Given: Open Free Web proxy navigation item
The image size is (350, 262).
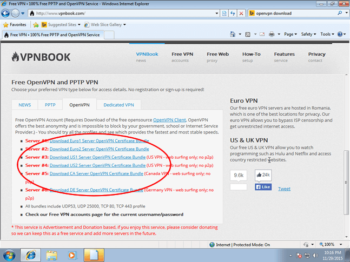Looking at the screenshot, I should point(217,57).
